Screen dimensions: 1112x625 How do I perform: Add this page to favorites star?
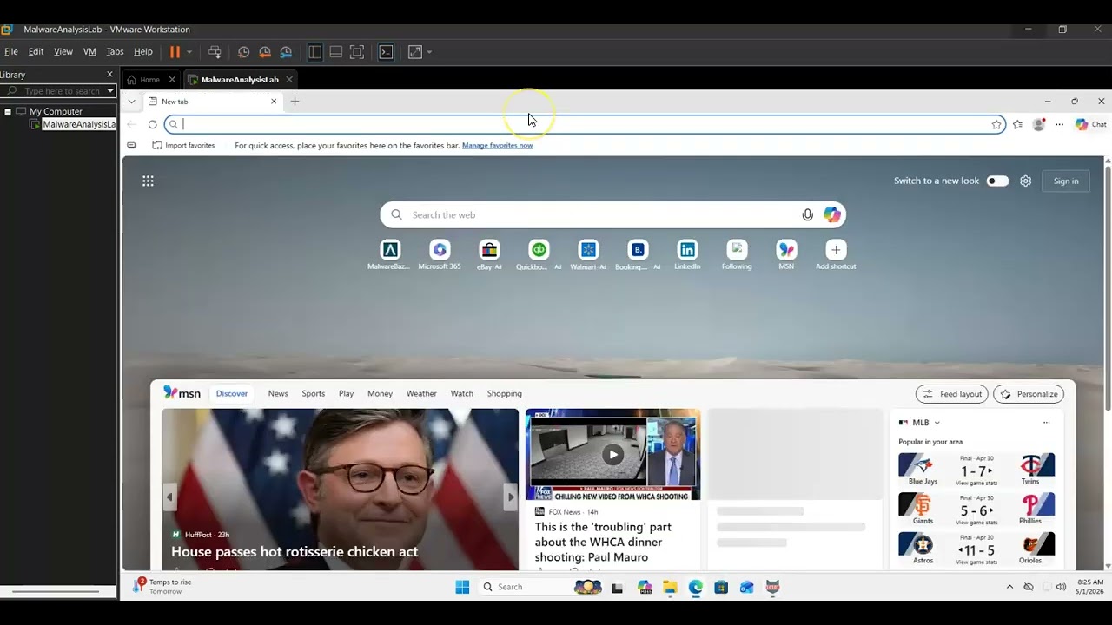996,124
